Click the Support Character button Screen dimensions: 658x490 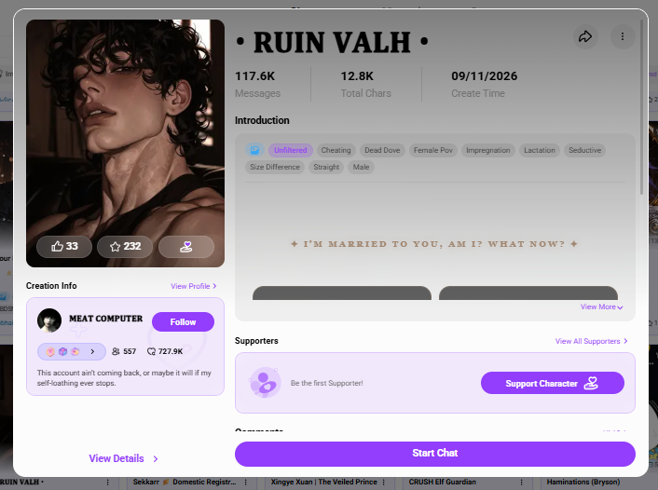553,383
